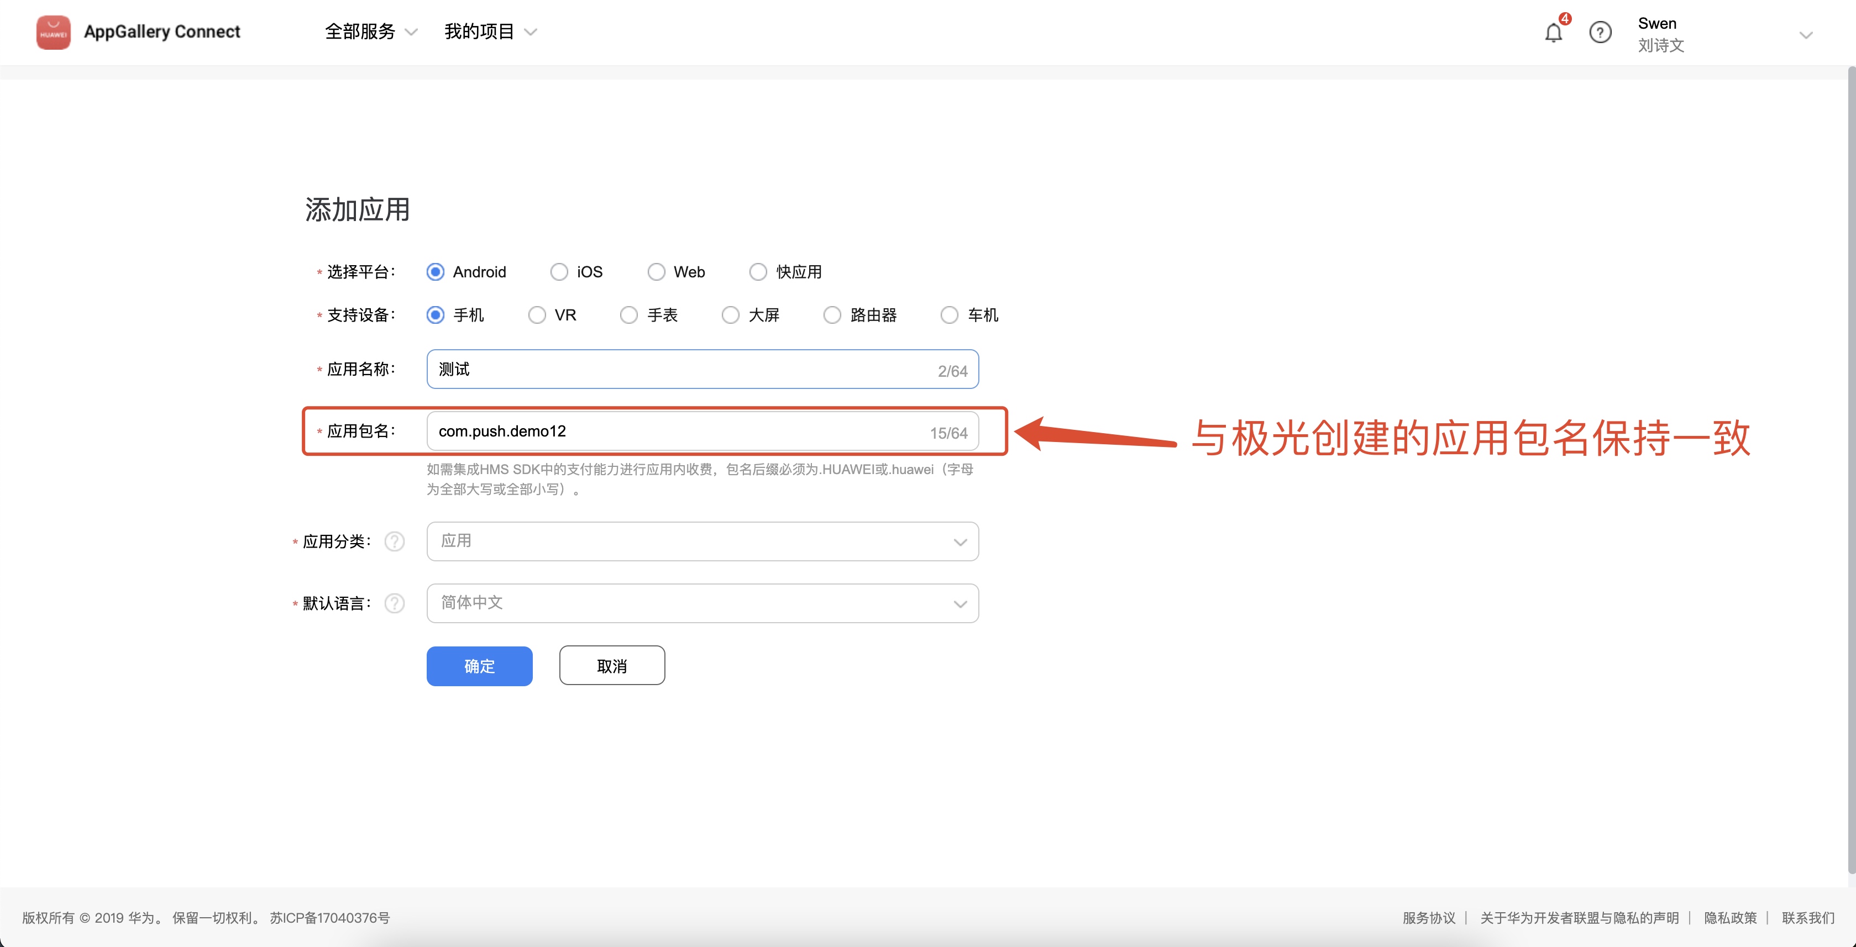Open the 隐私政策 footer link
This screenshot has height=947, width=1856.
coord(1730,918)
